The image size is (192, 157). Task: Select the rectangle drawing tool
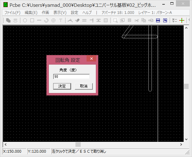[x=32, y=20]
